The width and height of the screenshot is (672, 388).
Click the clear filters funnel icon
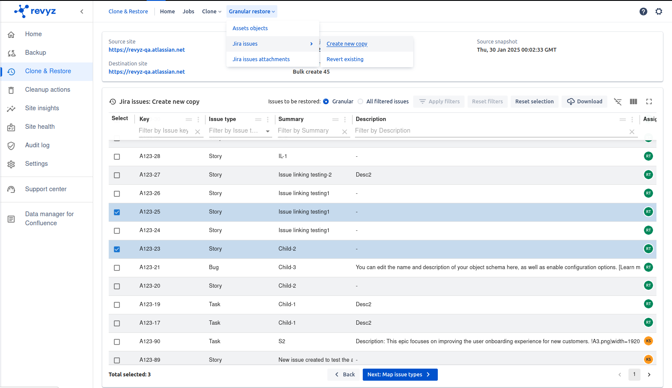coord(618,102)
